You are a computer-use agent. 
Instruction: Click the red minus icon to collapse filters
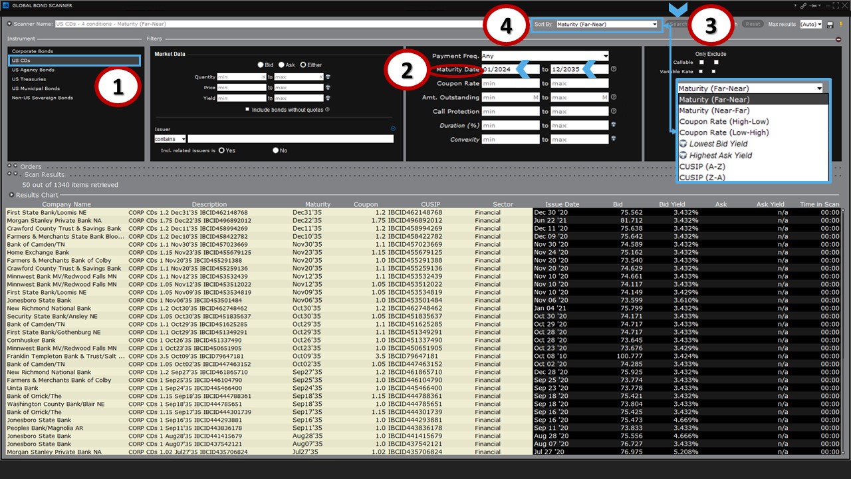(838, 39)
